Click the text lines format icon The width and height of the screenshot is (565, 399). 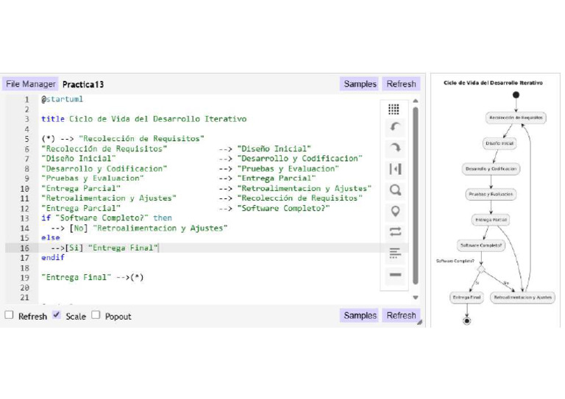click(x=395, y=254)
